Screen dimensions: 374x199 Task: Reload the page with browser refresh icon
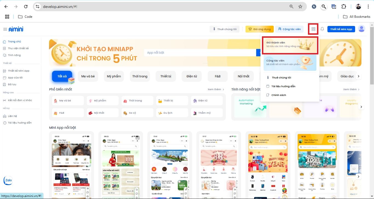(25, 7)
